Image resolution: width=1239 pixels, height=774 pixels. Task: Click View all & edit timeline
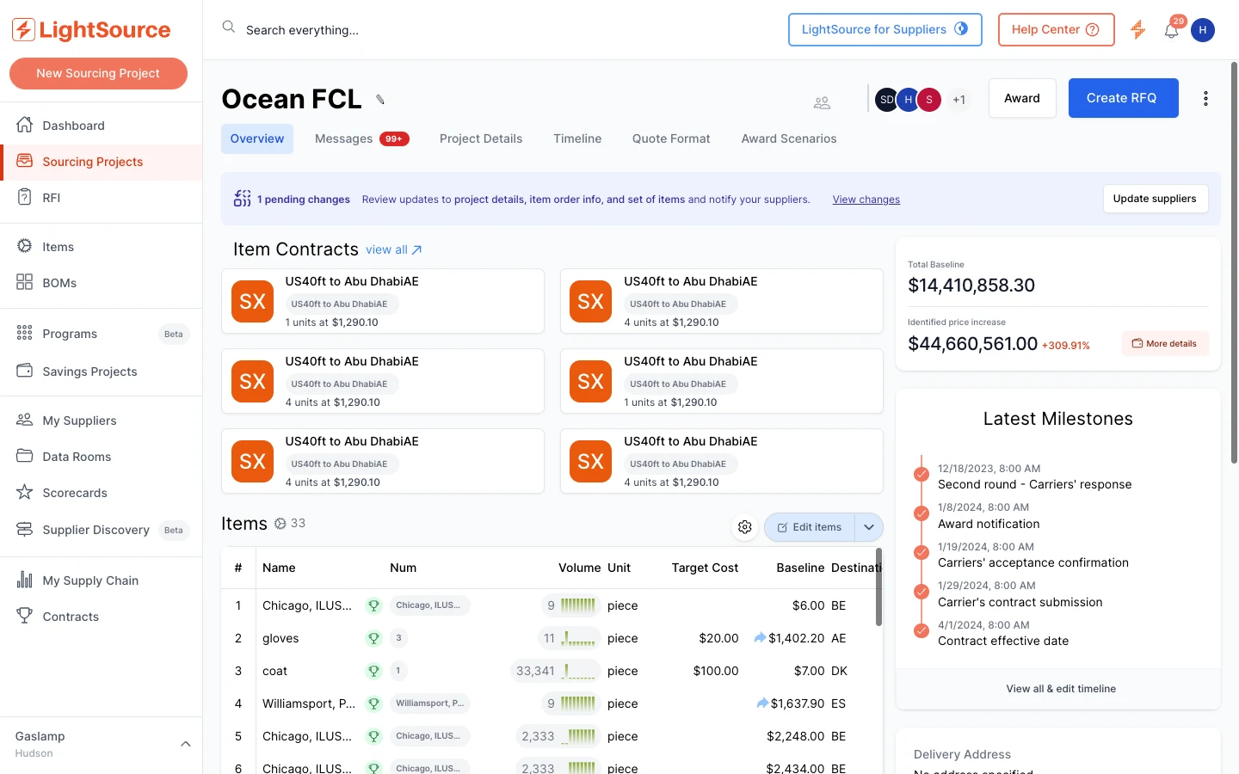pos(1060,689)
